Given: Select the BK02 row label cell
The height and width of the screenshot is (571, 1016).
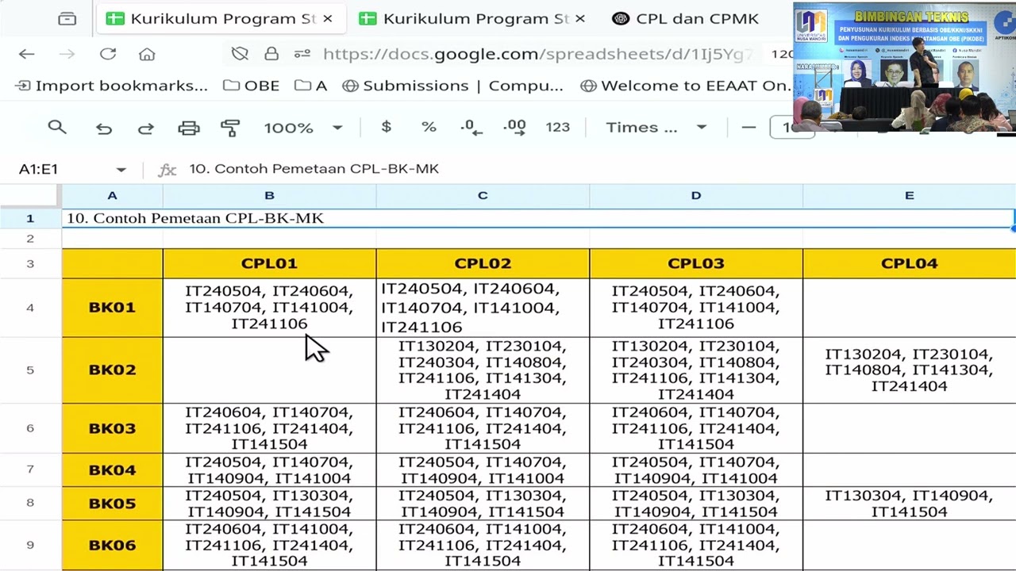Looking at the screenshot, I should coord(112,370).
